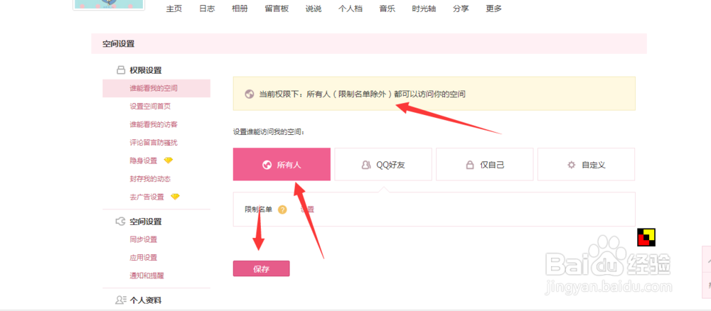This screenshot has height=311, width=711.
Task: Click the 空间设置 page title bar text
Action: [x=118, y=44]
